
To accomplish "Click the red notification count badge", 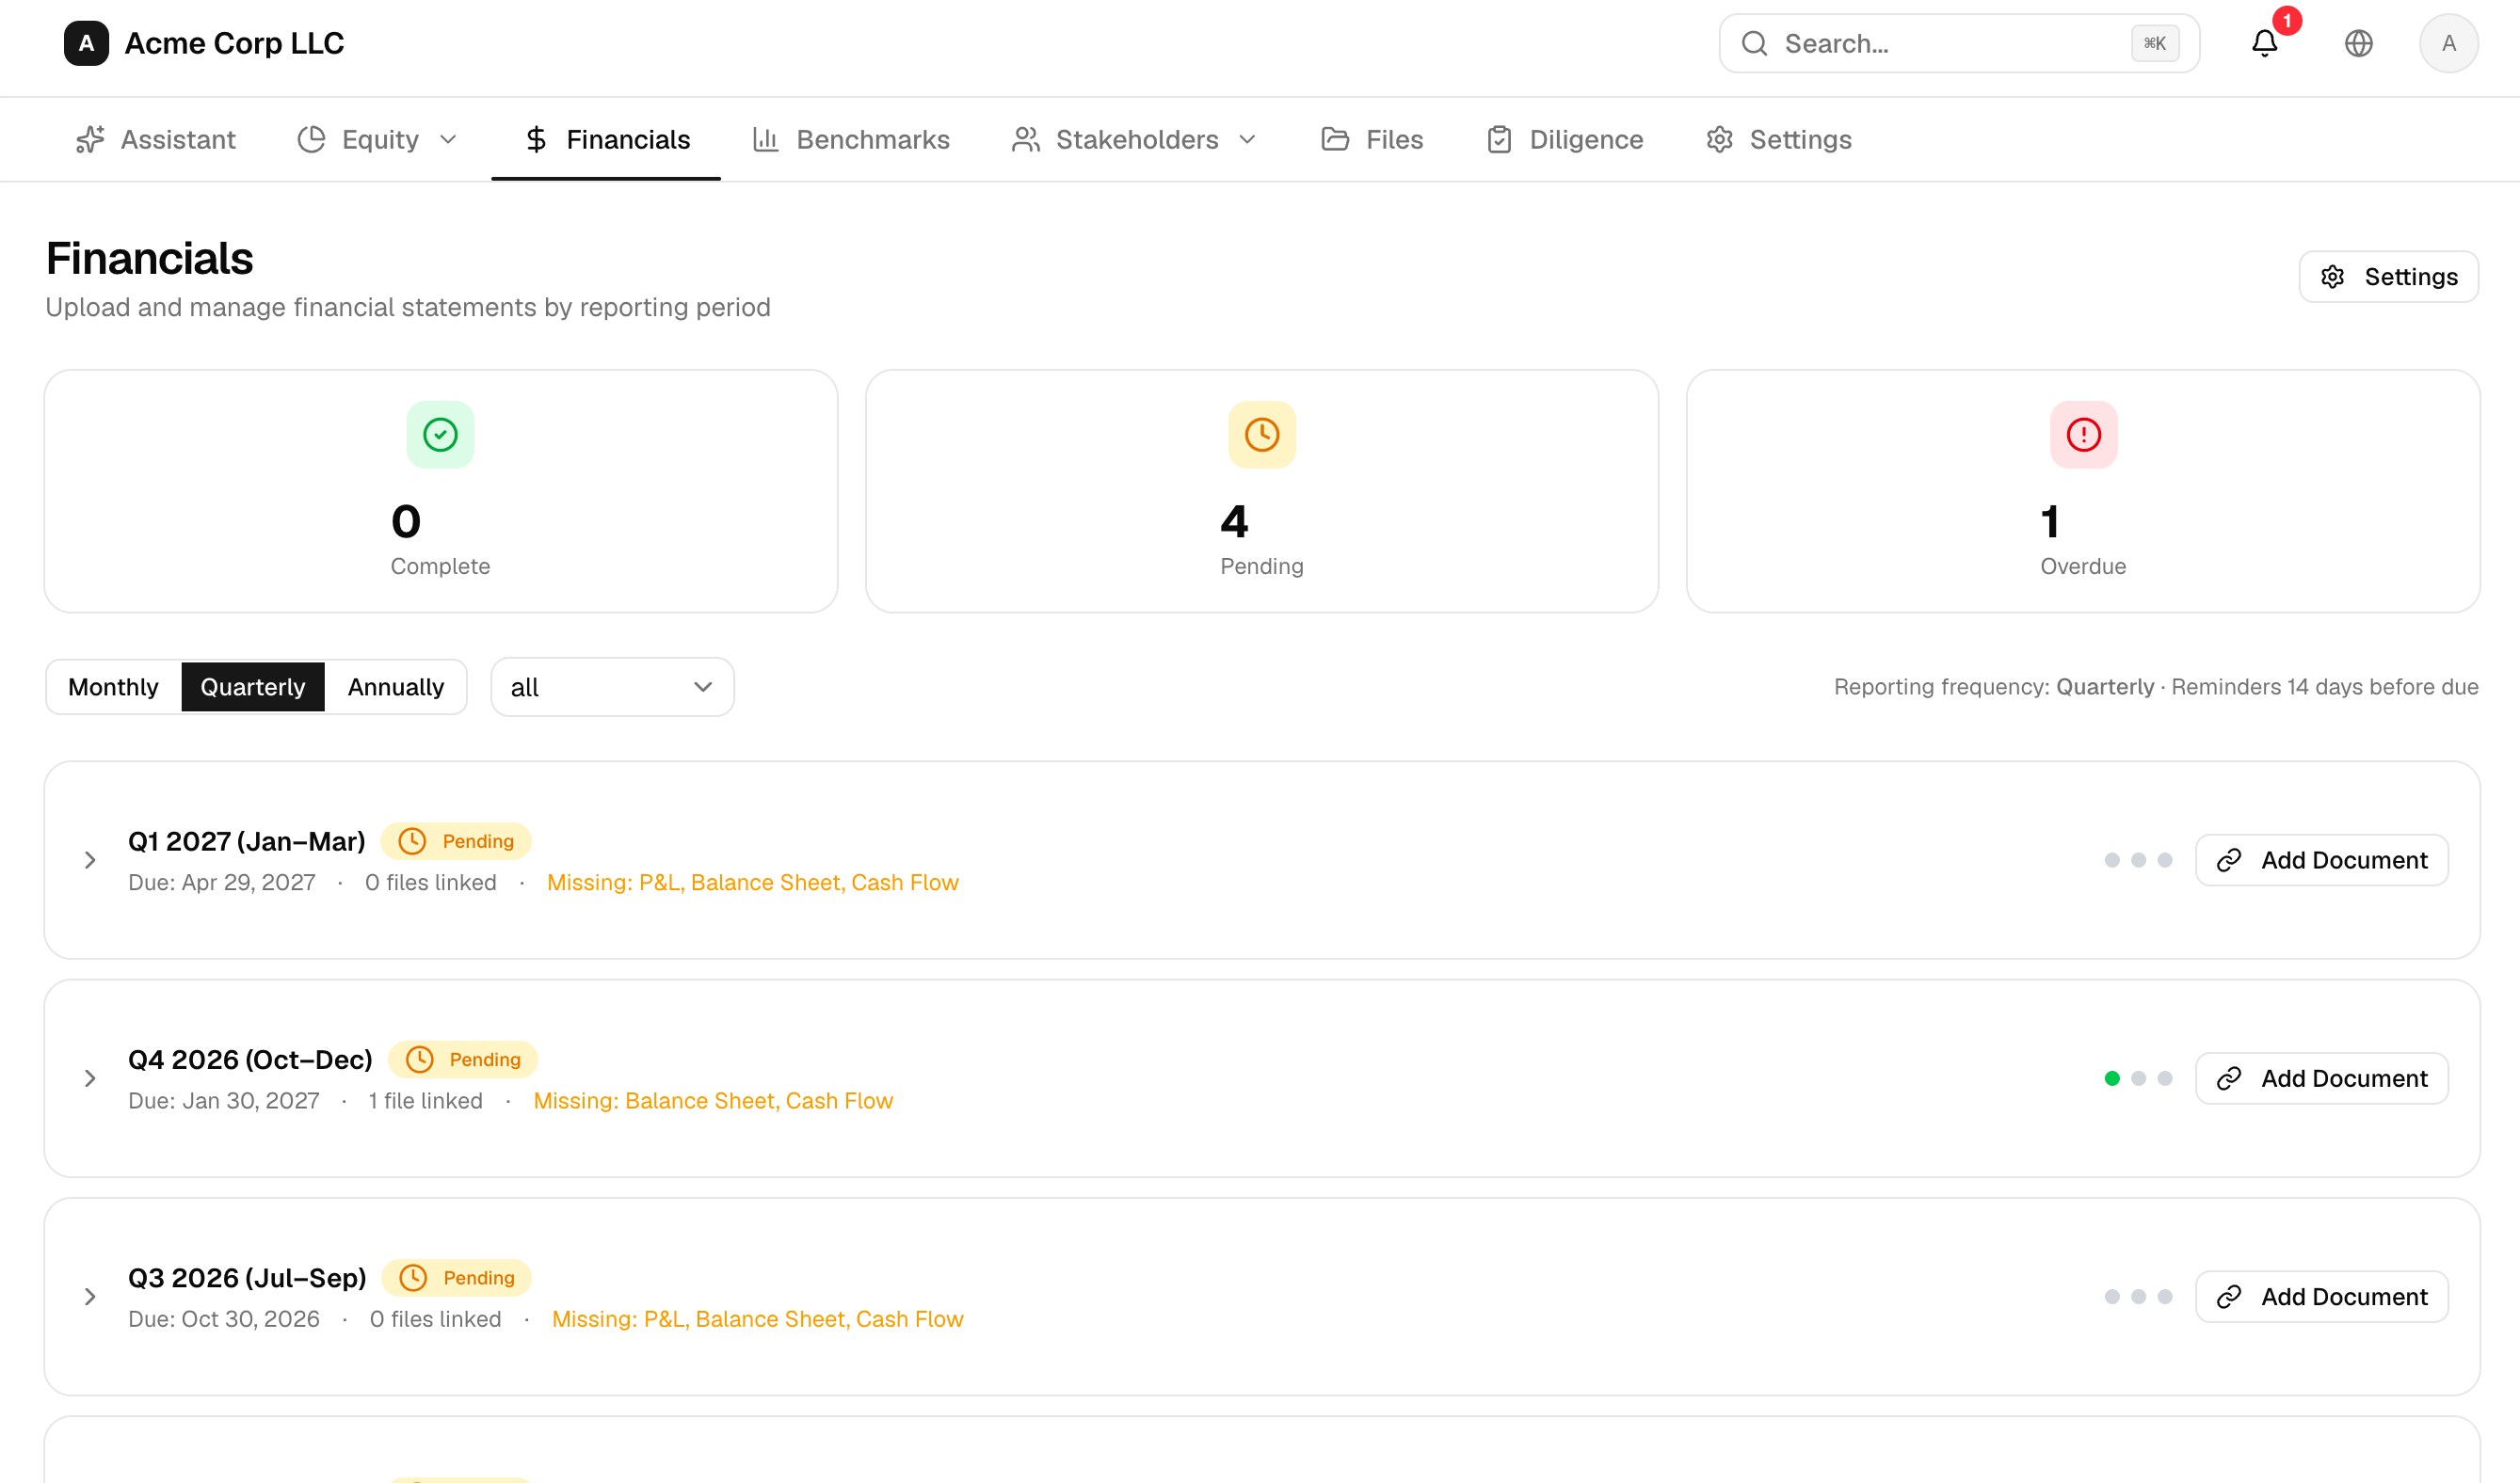I will (2286, 21).
